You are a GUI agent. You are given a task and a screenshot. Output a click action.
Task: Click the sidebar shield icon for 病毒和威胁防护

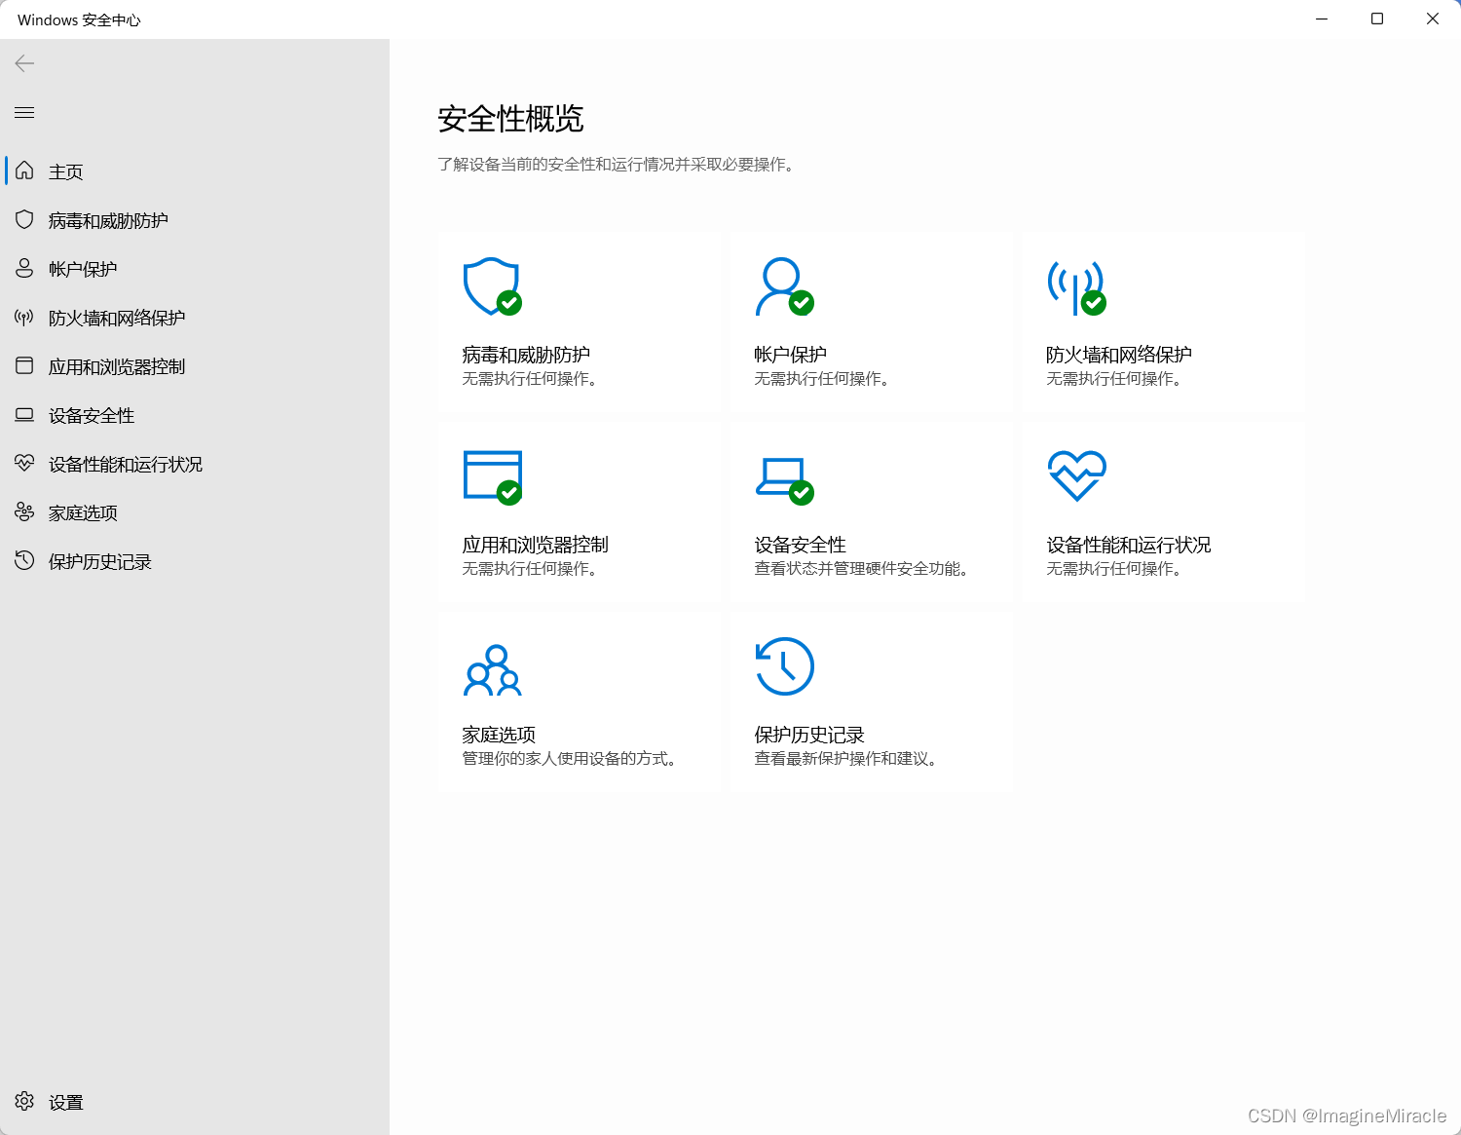click(24, 219)
